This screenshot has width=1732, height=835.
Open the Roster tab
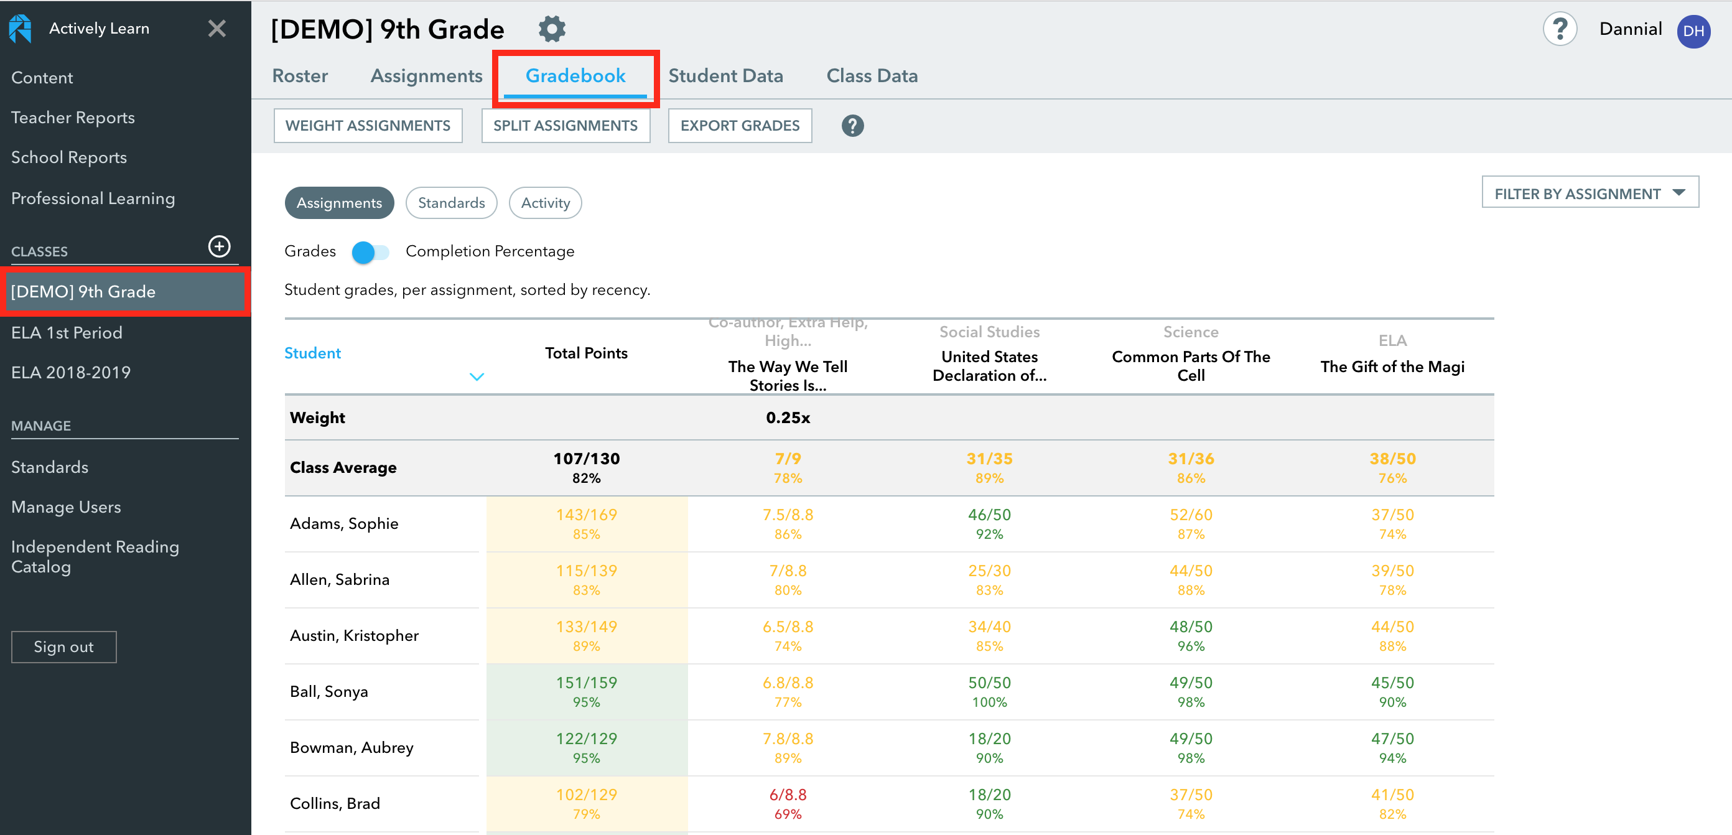(x=299, y=75)
